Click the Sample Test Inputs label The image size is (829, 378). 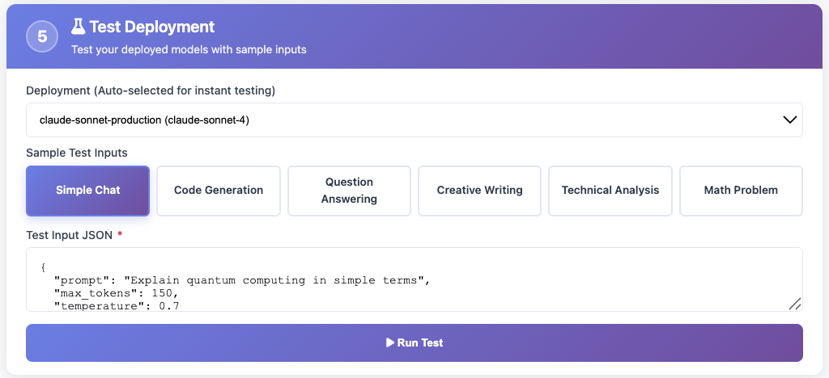pos(77,153)
